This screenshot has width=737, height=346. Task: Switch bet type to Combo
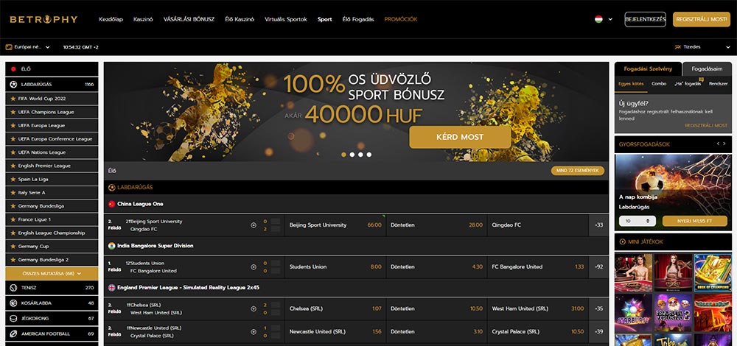659,84
